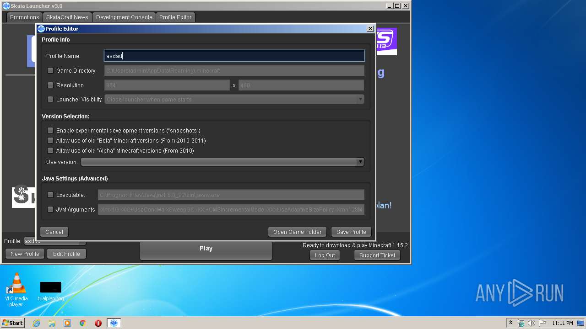Viewport: 586px width, 329px height.
Task: Click Open Game Folder button
Action: click(298, 232)
